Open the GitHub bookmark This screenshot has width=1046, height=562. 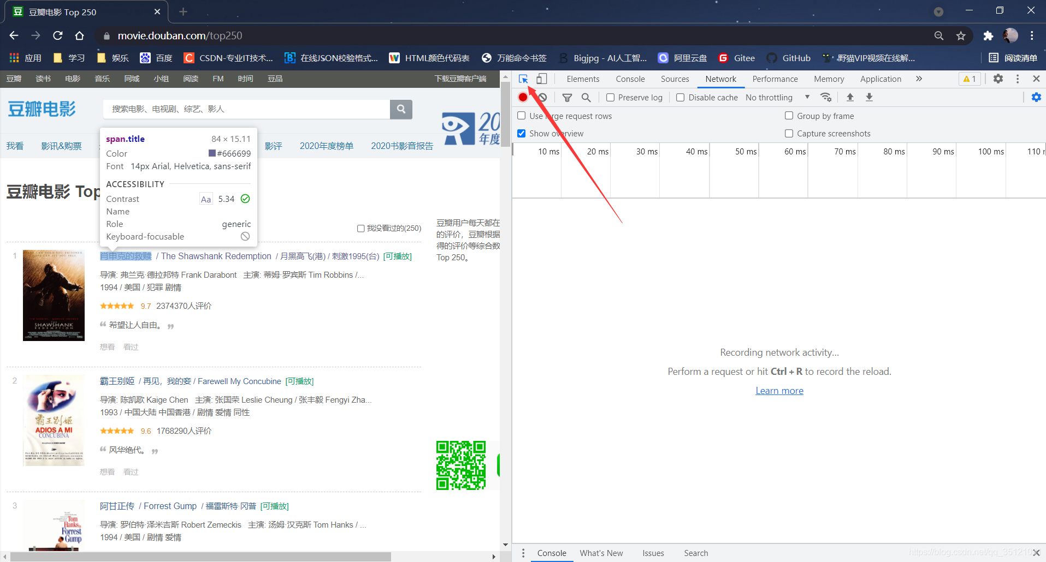point(789,58)
